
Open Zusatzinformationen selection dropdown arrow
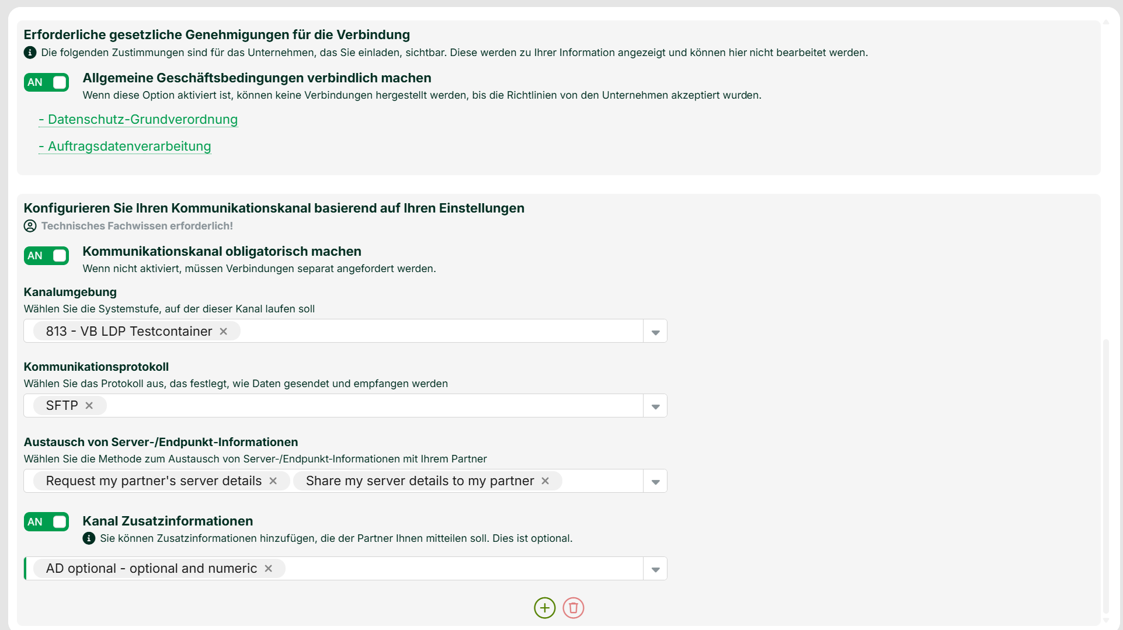[655, 569]
